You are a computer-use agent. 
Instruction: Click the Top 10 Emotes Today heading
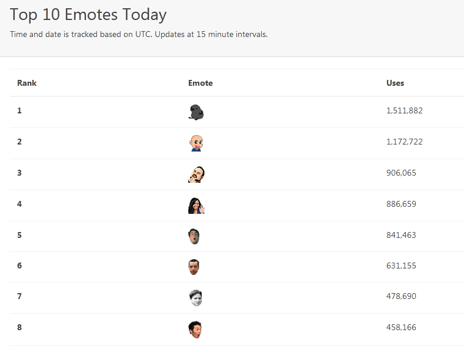point(88,15)
